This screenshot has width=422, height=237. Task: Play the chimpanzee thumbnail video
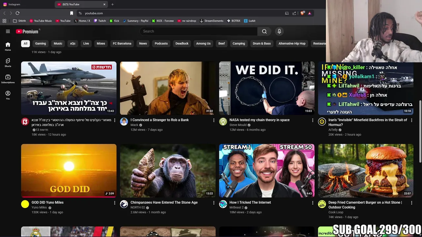coord(168,171)
